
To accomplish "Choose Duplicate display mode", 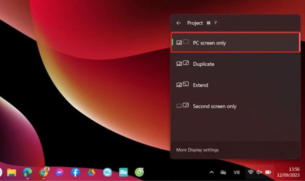I will [235, 64].
